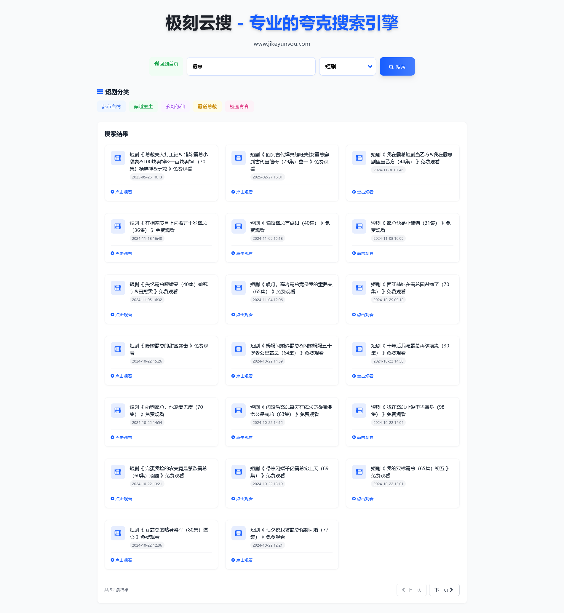Click film icon of 我的双标霸总 result
The image size is (564, 613).
(x=359, y=472)
